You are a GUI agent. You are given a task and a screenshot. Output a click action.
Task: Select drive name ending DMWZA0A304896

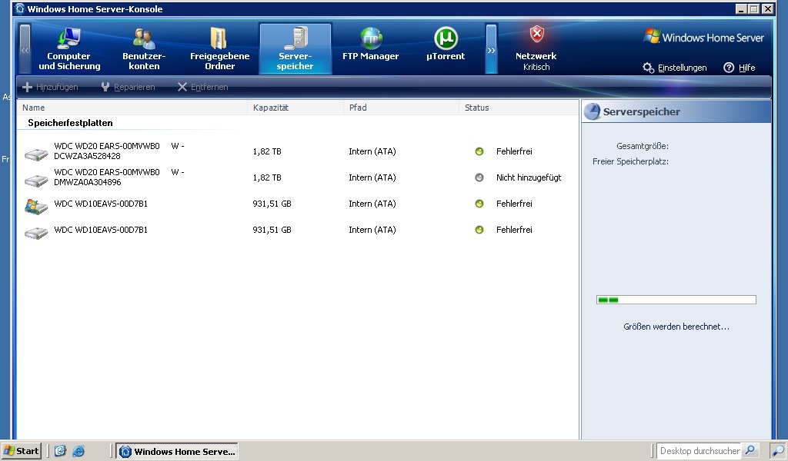point(119,177)
